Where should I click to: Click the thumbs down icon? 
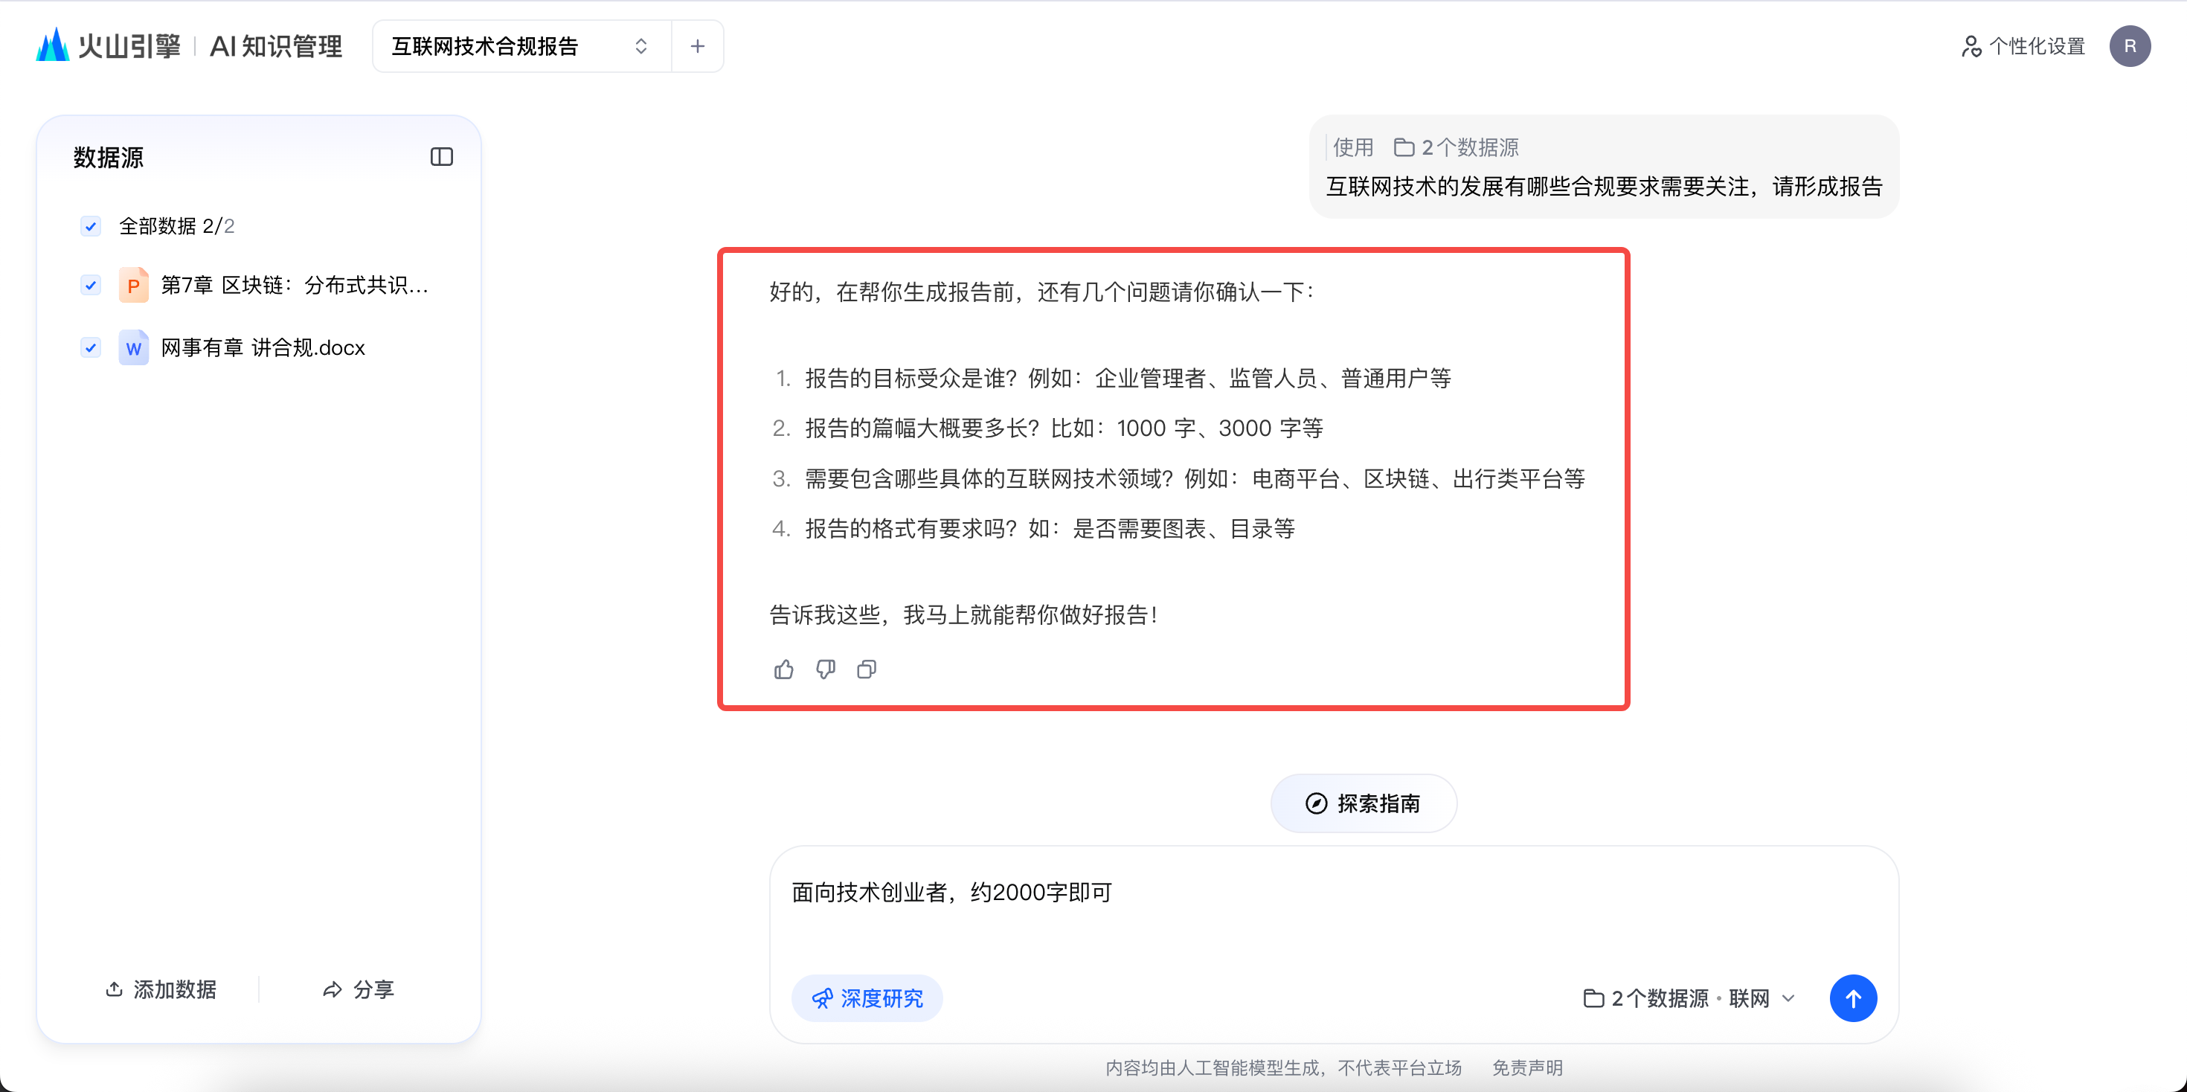[x=825, y=670]
